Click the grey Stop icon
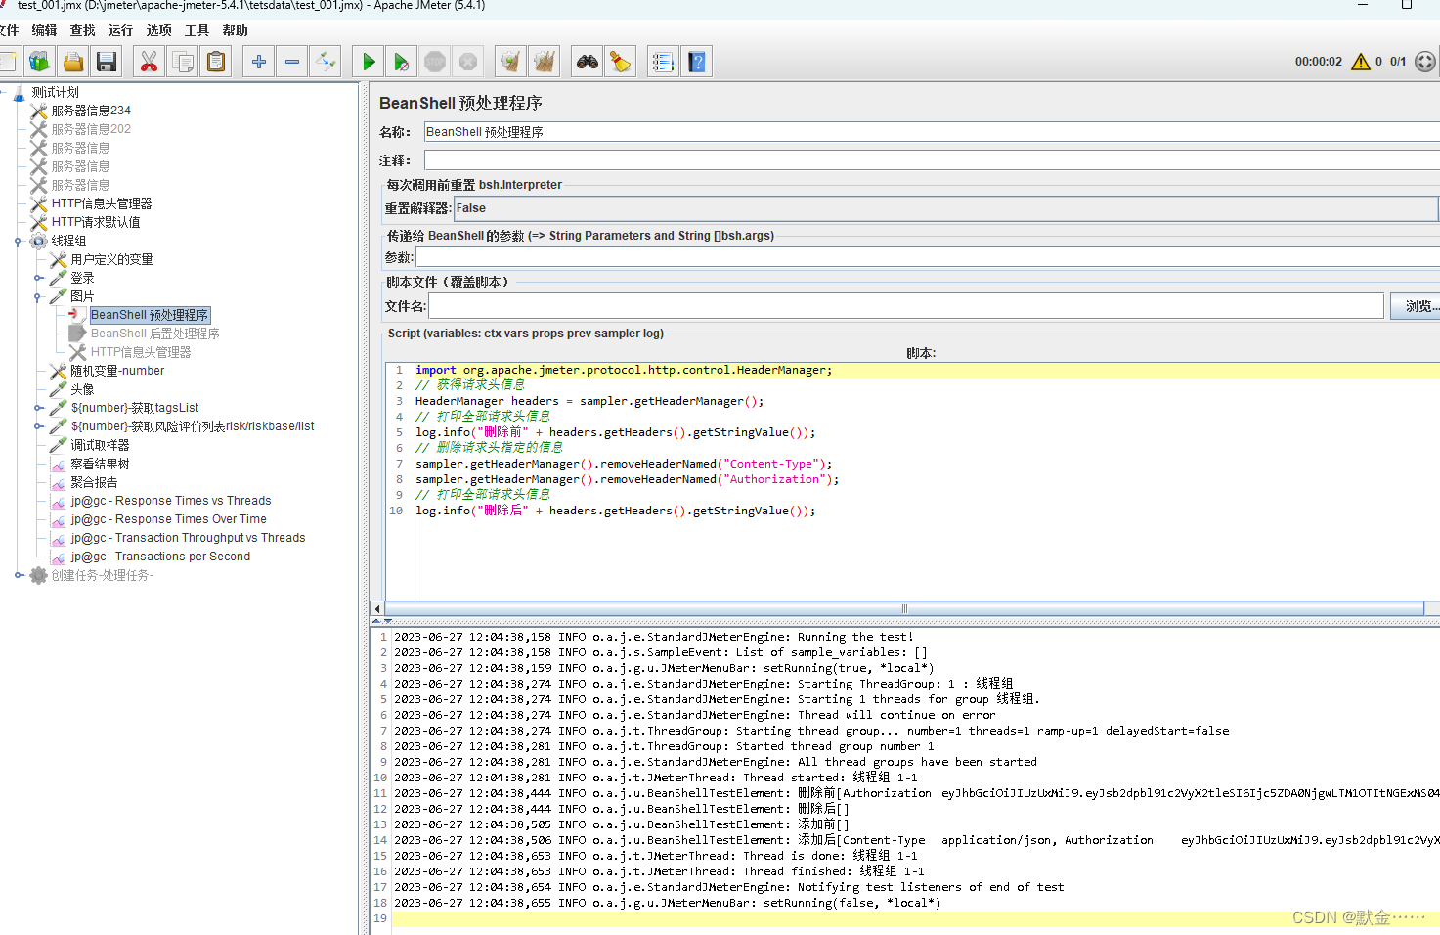This screenshot has height=935, width=1440. [435, 62]
